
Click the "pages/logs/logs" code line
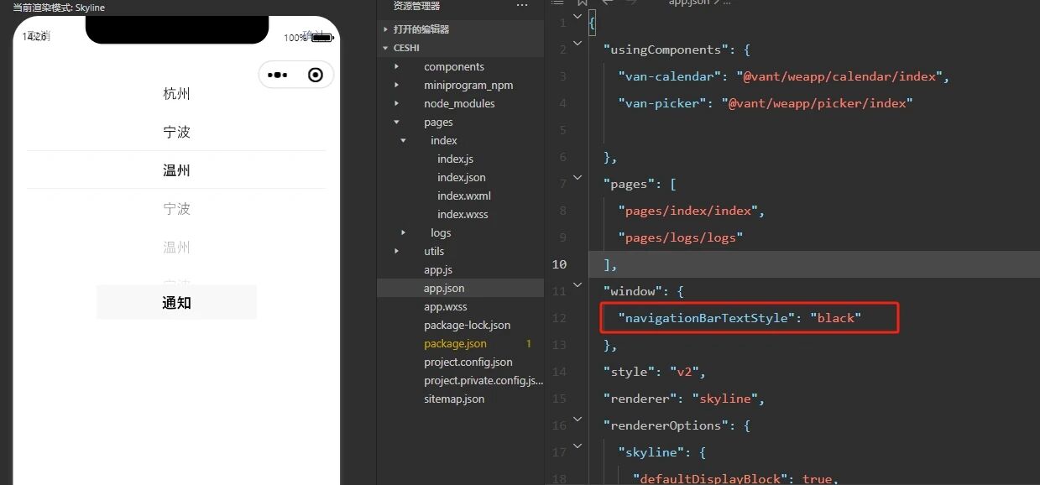681,237
